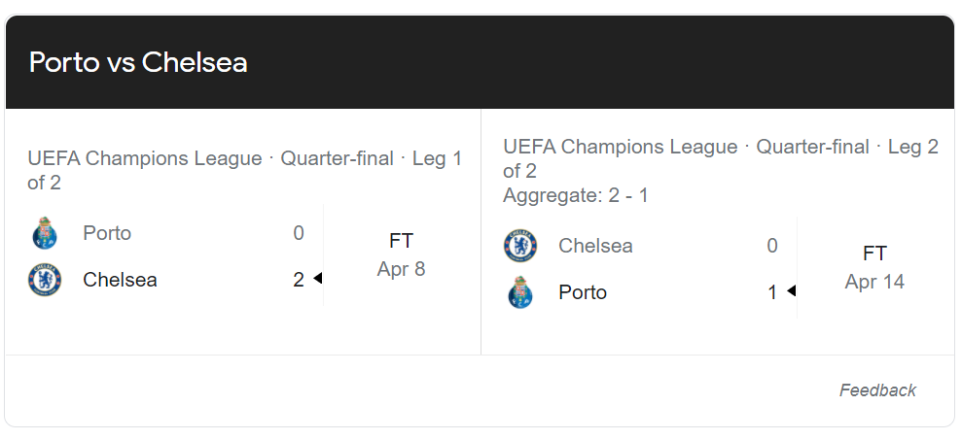Click Porto team name in second leg
Screen dimensions: 962x440
click(x=583, y=292)
